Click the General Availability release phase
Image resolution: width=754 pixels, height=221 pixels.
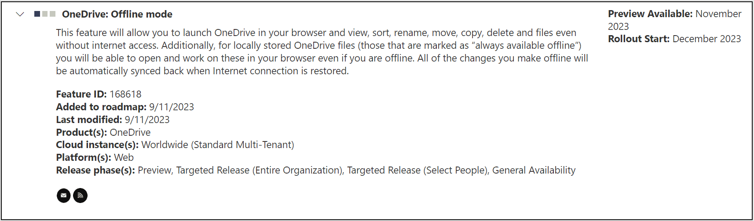tap(534, 170)
